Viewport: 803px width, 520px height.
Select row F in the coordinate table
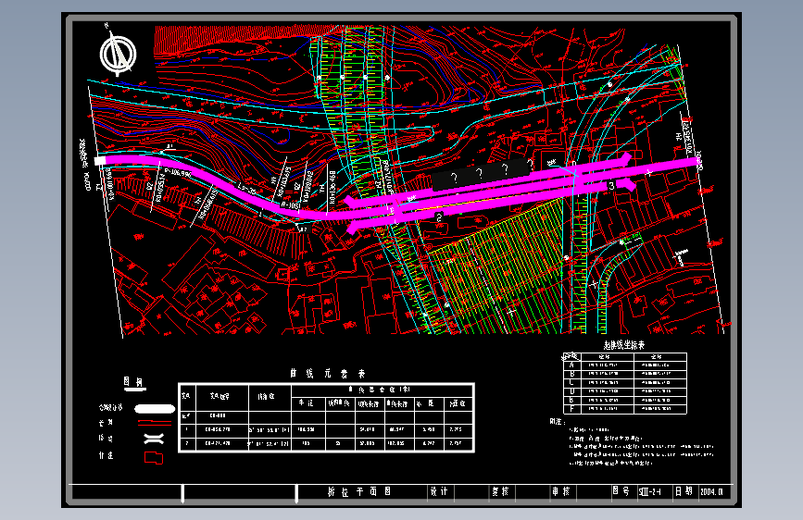pyautogui.click(x=625, y=409)
